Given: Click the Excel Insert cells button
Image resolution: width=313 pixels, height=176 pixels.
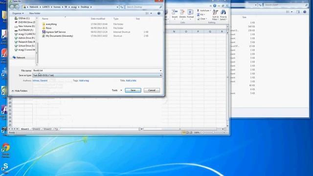Looking at the screenshot, I should click(175, 14).
